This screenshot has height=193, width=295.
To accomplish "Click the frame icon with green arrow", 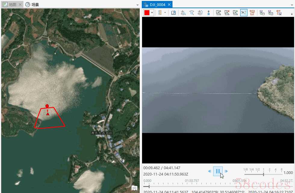I will [x=235, y=13].
